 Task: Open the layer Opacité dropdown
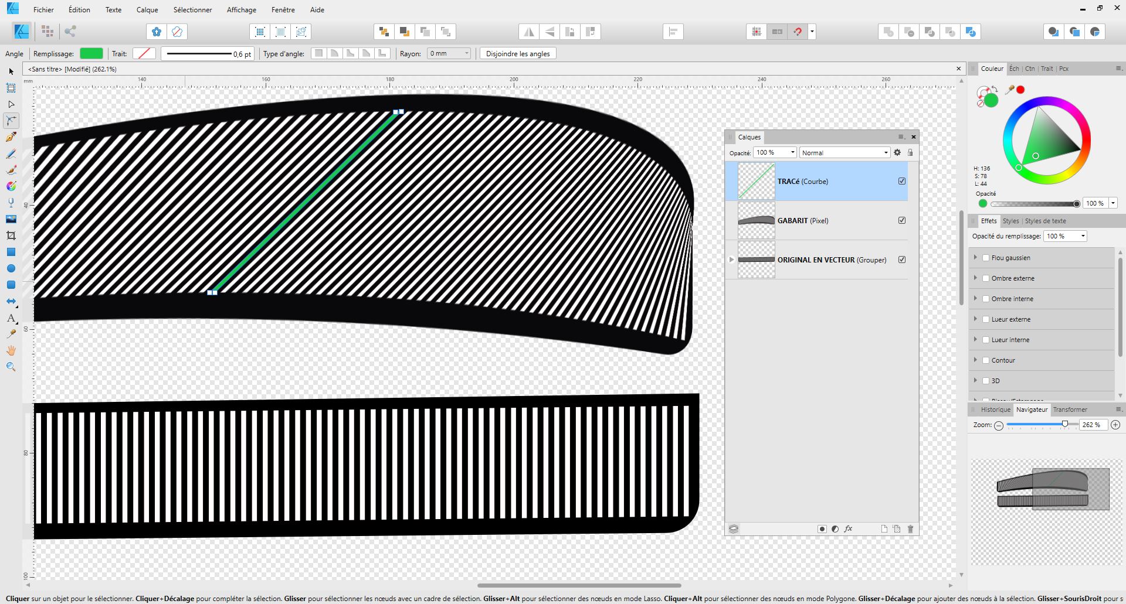coord(792,153)
